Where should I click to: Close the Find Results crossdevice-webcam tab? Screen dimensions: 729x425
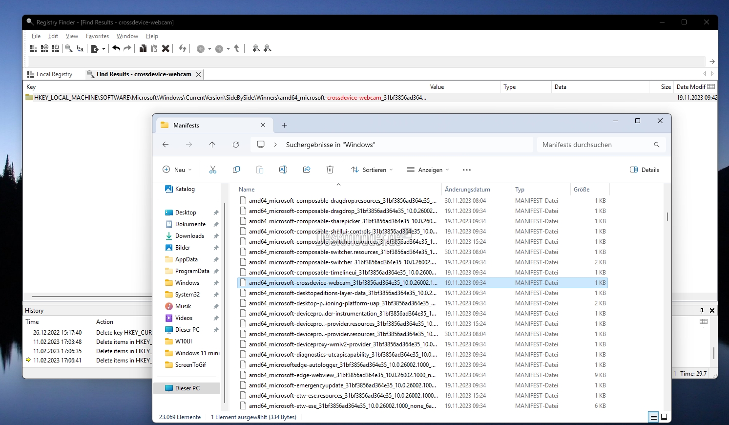click(198, 74)
